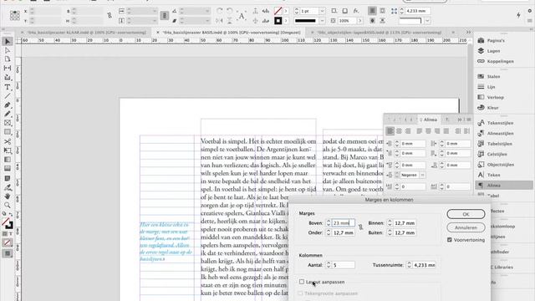The height and width of the screenshot is (301, 535).
Task: Select the Pen tool
Action: coord(8,105)
